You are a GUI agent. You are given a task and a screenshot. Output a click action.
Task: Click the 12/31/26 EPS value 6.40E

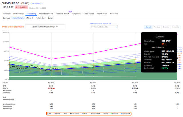point(177,86)
